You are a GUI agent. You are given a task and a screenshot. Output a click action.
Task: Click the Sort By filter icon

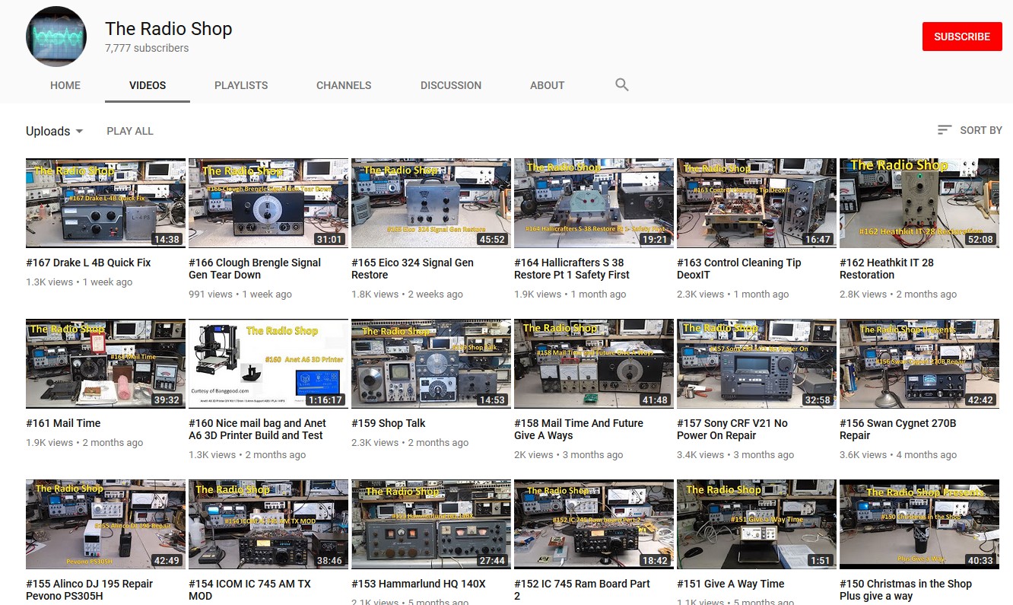click(x=945, y=130)
